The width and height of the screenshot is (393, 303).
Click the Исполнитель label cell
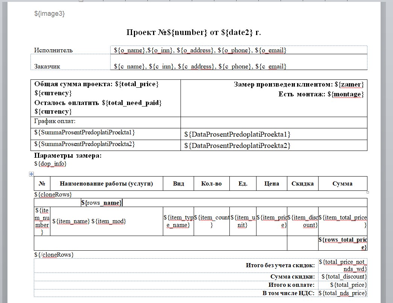coord(53,50)
